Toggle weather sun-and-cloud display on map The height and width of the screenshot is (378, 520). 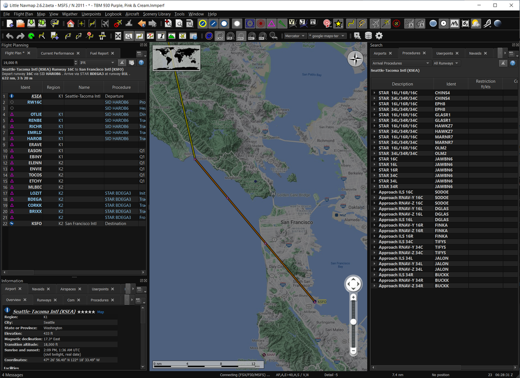476,24
